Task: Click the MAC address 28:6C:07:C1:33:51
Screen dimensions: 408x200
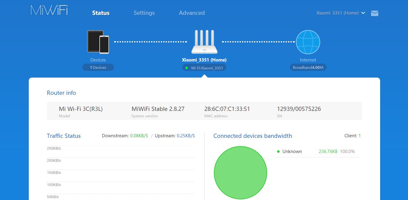Action: [x=227, y=109]
